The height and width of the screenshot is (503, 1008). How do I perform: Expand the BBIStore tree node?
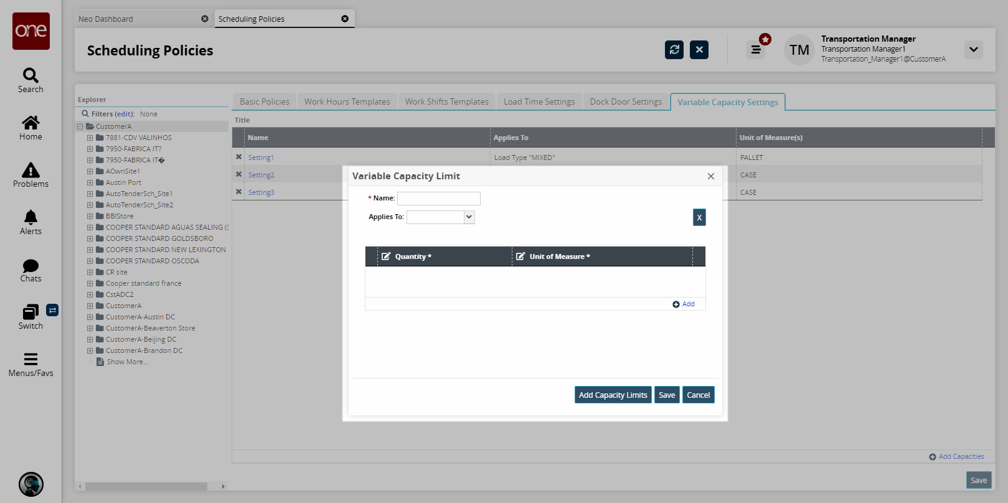pos(90,216)
